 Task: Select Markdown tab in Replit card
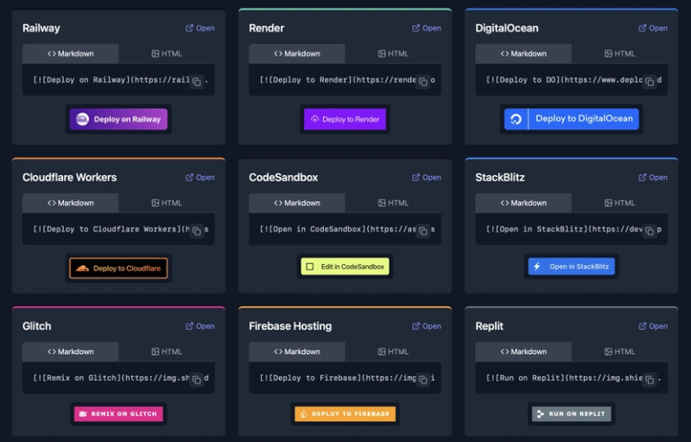coord(524,352)
